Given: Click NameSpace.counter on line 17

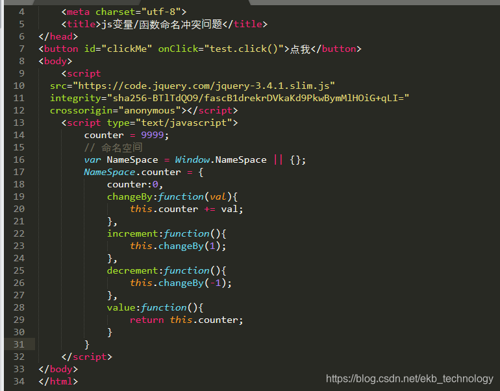Looking at the screenshot, I should tap(132, 172).
